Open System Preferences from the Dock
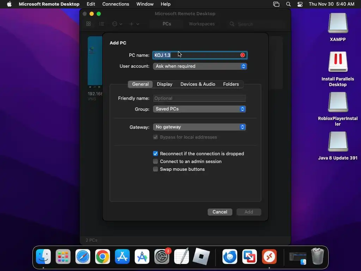Screen dimensions: 361x271 tap(161, 257)
